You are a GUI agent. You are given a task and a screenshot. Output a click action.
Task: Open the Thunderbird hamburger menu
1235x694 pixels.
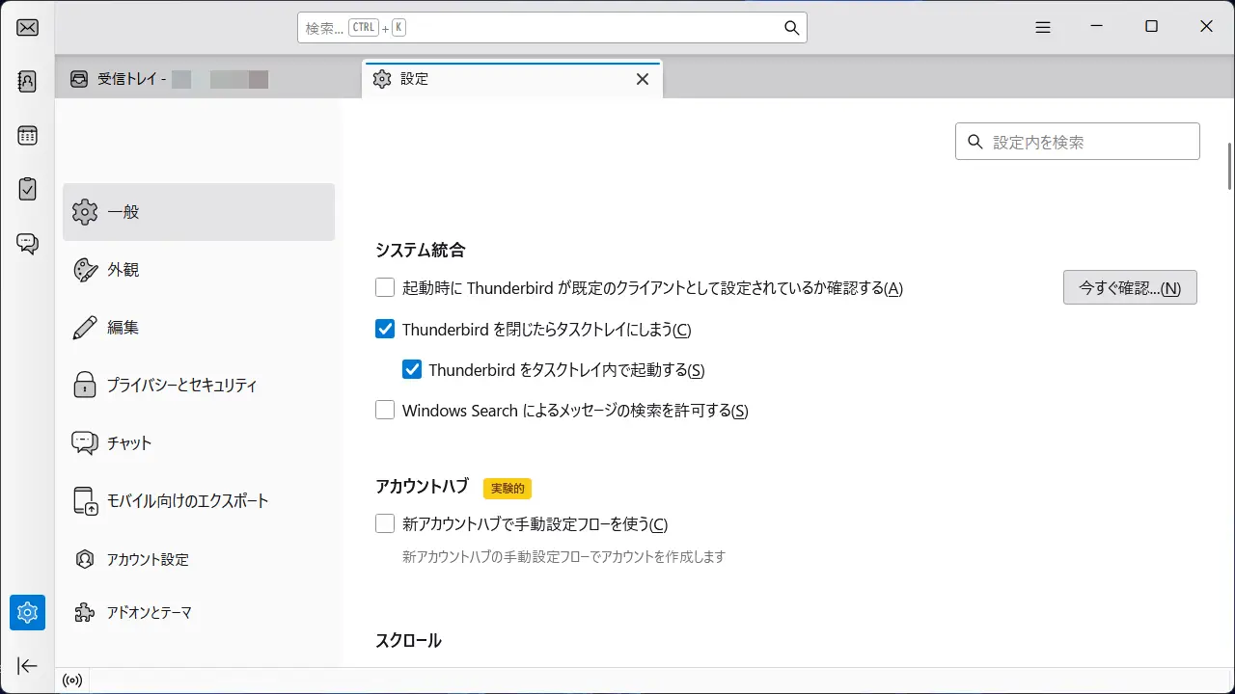(1043, 27)
